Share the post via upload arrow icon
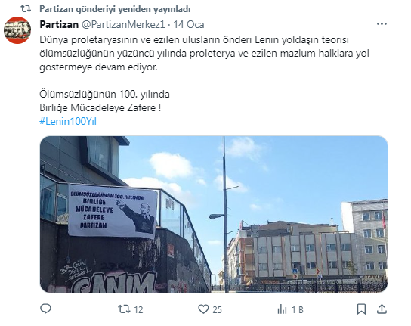Image resolution: width=411 pixels, height=326 pixels. [x=382, y=309]
